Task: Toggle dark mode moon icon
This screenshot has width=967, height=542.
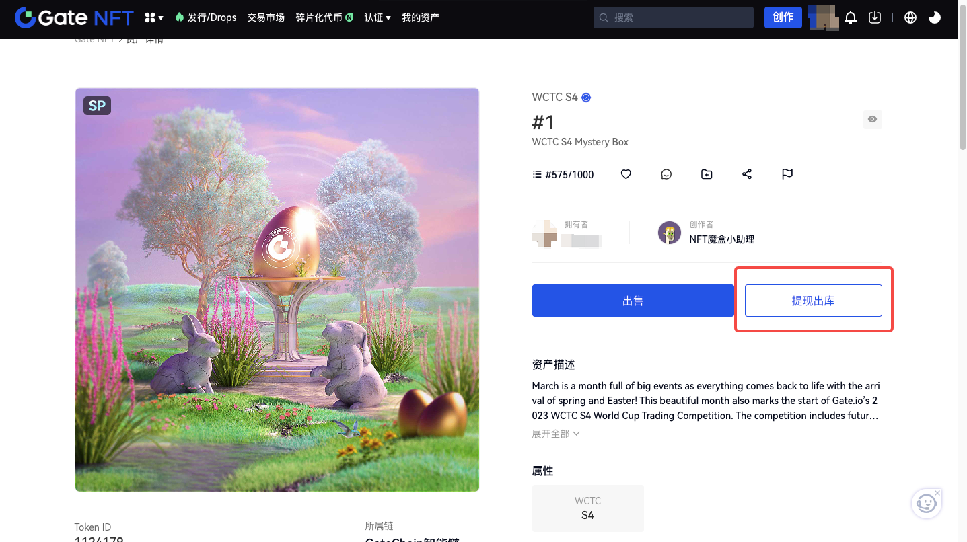Action: pos(935,17)
